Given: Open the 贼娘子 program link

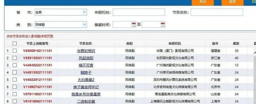Looking at the screenshot, I should [86, 73].
